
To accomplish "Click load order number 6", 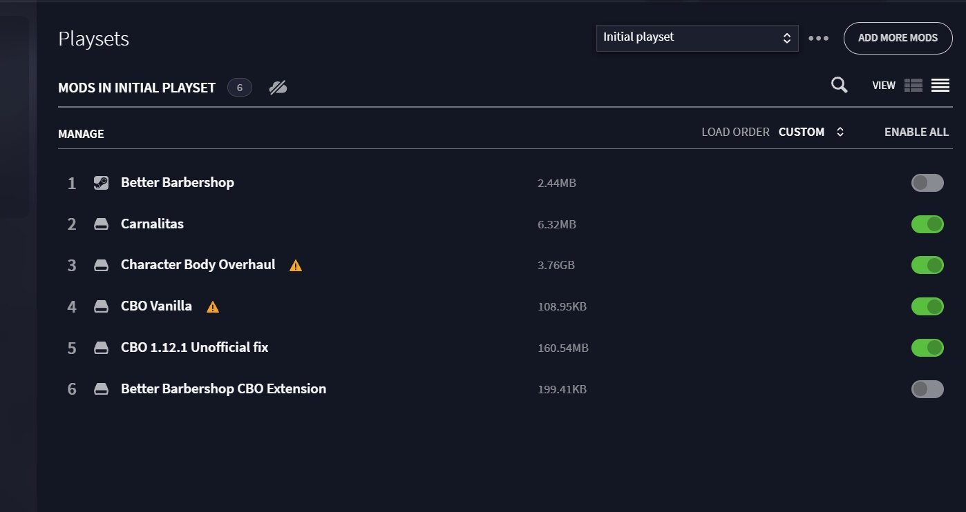I will 72,390.
